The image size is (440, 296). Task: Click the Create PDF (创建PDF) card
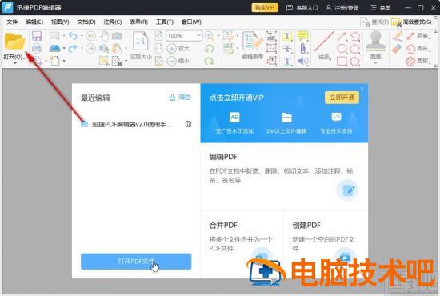coord(326,244)
